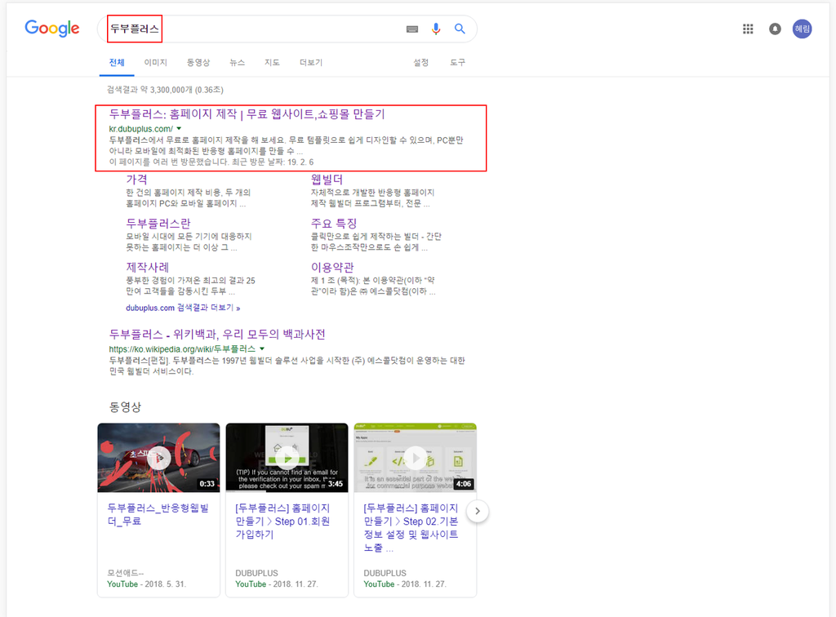Open the 뉴스 search tab
Image resolution: width=836 pixels, height=617 pixels.
click(237, 63)
